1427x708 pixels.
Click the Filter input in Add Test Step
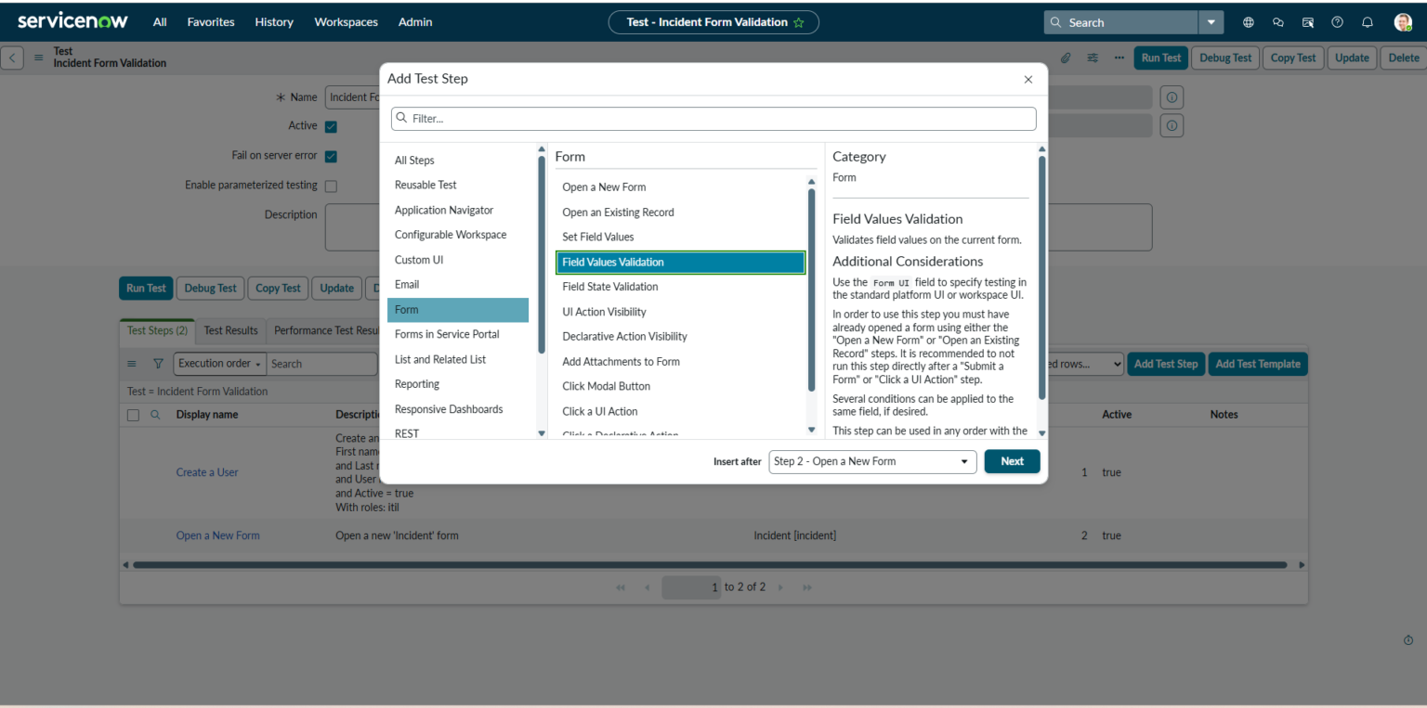click(x=715, y=119)
